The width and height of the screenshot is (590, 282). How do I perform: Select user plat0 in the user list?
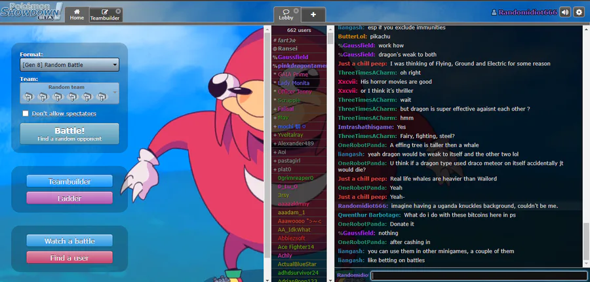coord(299,169)
